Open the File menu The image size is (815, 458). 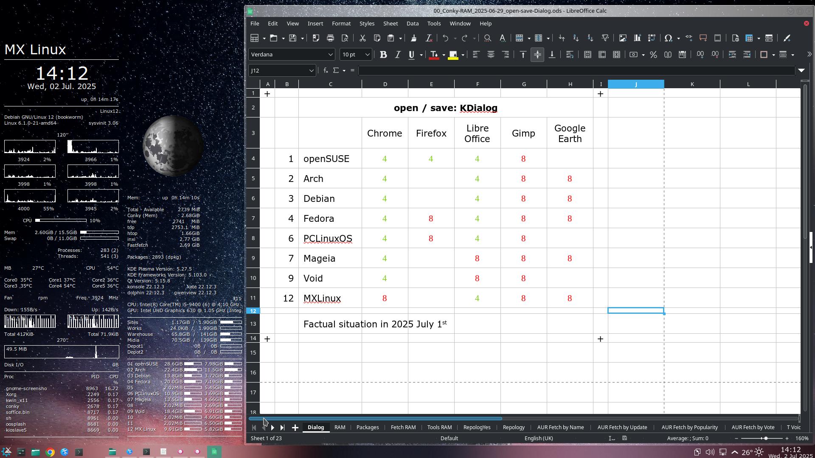pyautogui.click(x=255, y=24)
